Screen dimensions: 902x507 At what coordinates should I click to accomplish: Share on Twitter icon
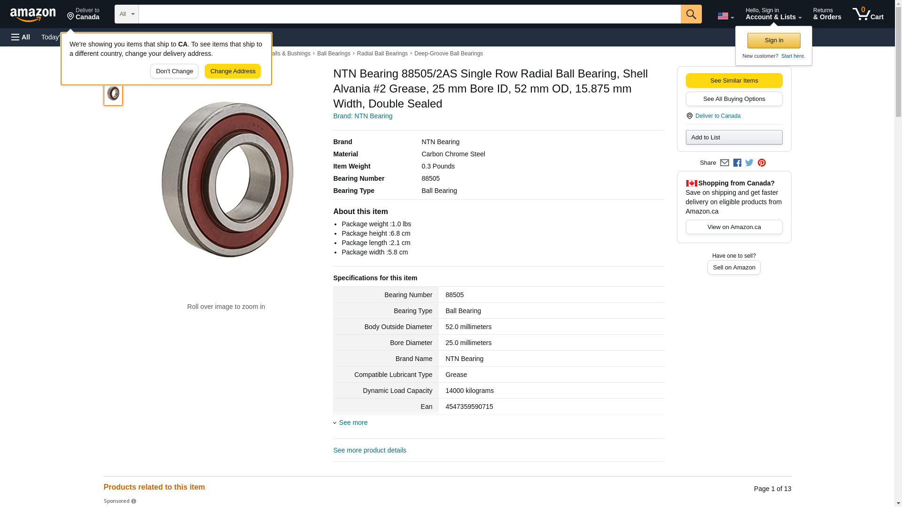(749, 163)
